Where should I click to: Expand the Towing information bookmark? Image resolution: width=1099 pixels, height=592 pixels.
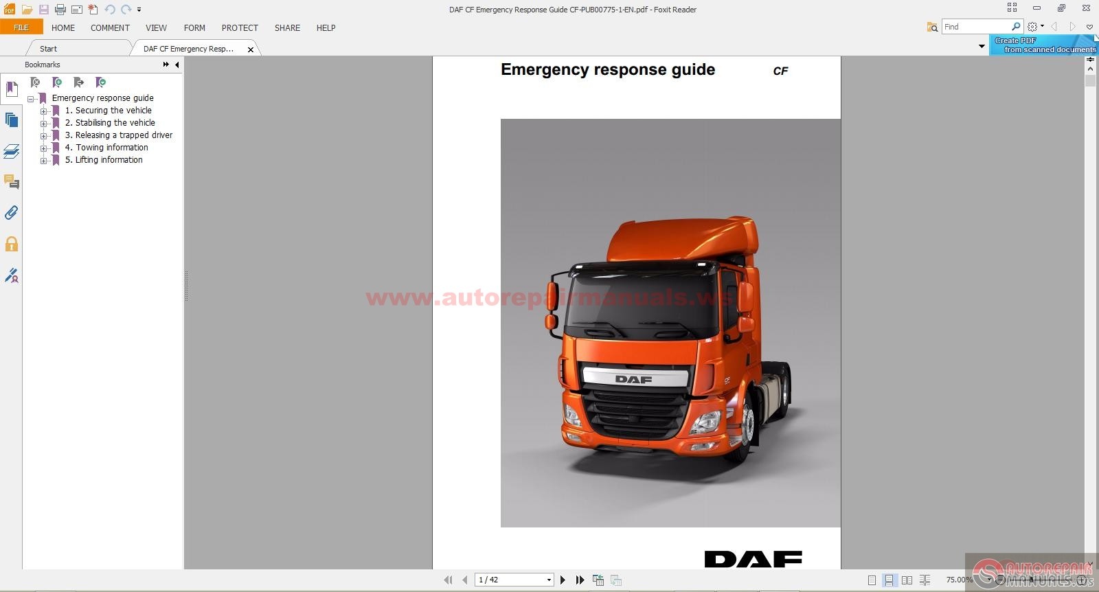[43, 148]
